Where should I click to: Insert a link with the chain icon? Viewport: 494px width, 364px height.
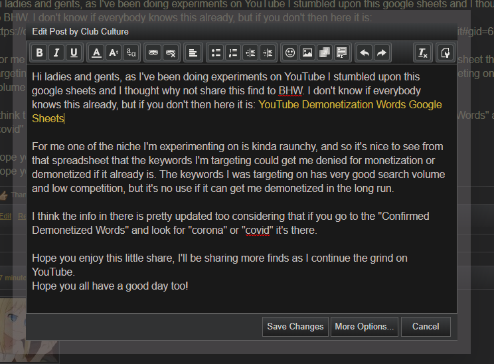[x=153, y=52]
